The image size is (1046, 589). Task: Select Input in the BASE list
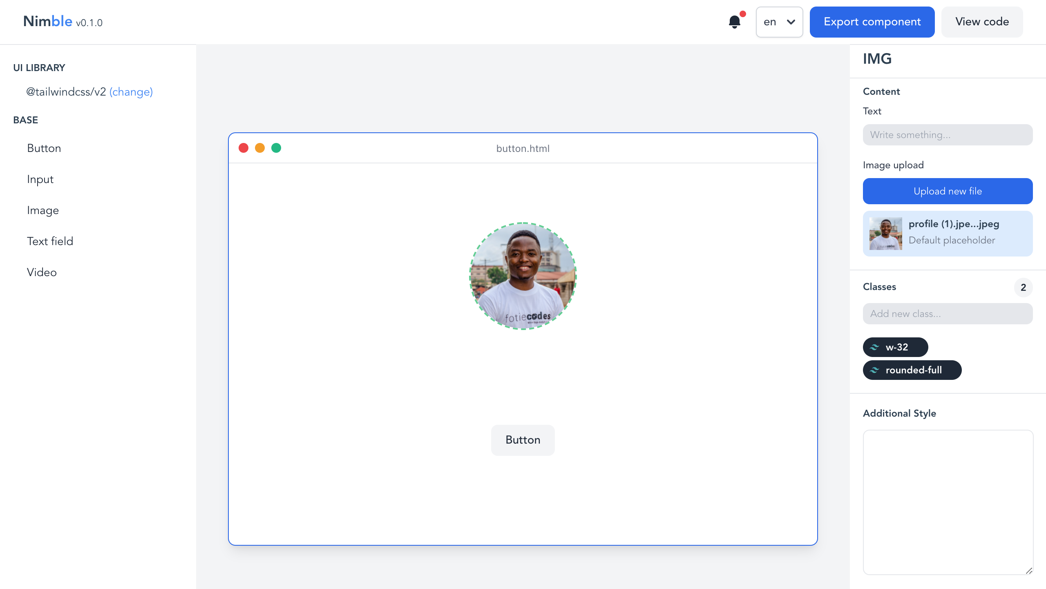(40, 179)
